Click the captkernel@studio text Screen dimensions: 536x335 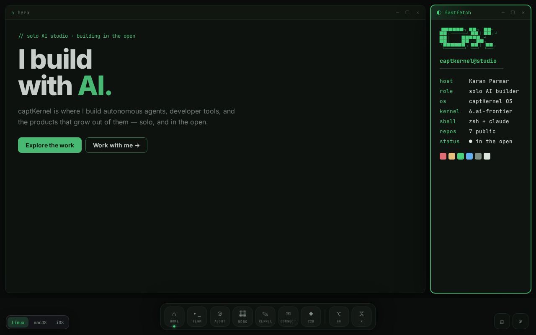(x=468, y=61)
